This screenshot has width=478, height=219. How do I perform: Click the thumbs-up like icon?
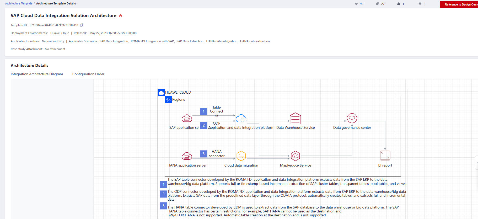(399, 4)
